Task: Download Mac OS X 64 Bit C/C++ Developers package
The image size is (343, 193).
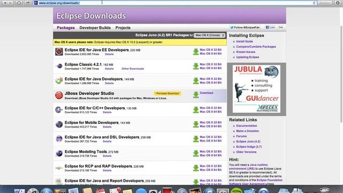Action: tap(211, 112)
